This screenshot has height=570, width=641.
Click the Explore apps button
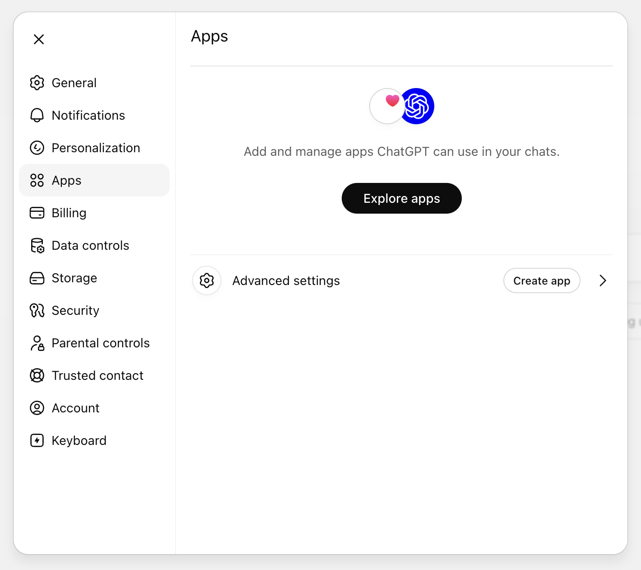[402, 198]
